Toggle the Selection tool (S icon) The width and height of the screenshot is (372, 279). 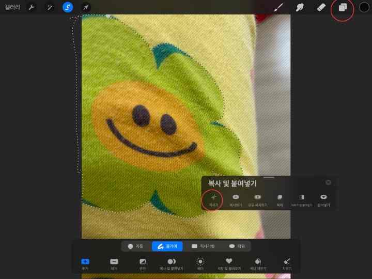tap(68, 7)
